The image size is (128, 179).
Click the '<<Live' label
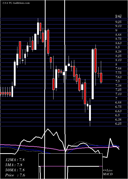coord(108,171)
